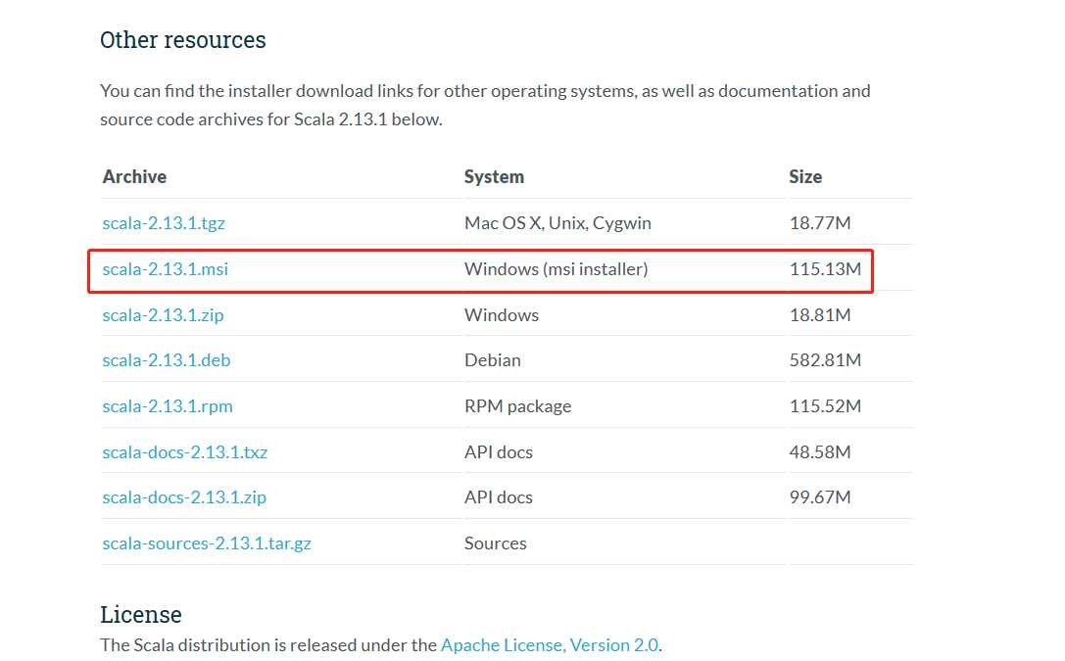Image resolution: width=1065 pixels, height=661 pixels.
Task: Select the 'RPM package' cell
Action: [x=517, y=406]
